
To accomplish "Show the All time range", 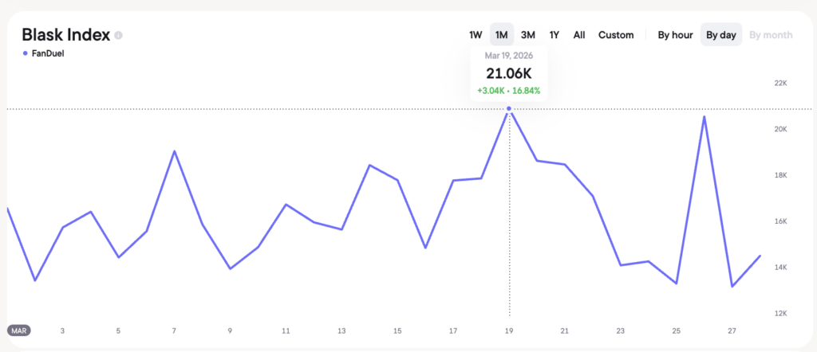I will tap(579, 35).
